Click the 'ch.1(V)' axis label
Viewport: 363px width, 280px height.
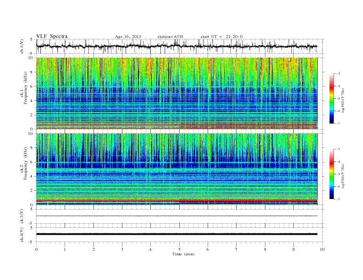(22, 46)
